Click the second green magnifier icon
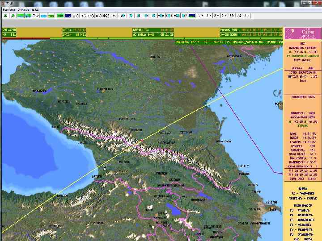 click(13, 16)
